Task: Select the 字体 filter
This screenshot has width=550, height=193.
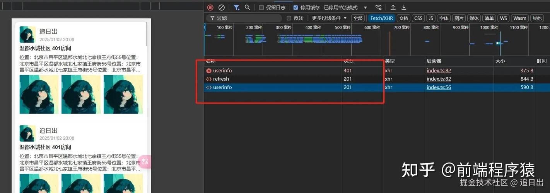Action: tap(444, 18)
